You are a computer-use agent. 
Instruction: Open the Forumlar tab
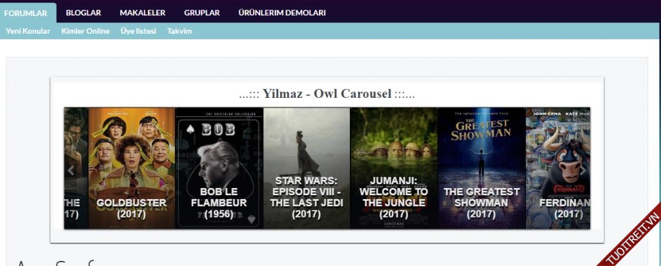(x=26, y=13)
